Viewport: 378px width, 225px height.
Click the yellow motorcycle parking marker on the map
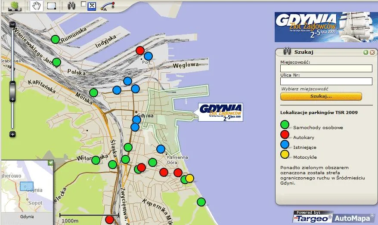coord(189,178)
